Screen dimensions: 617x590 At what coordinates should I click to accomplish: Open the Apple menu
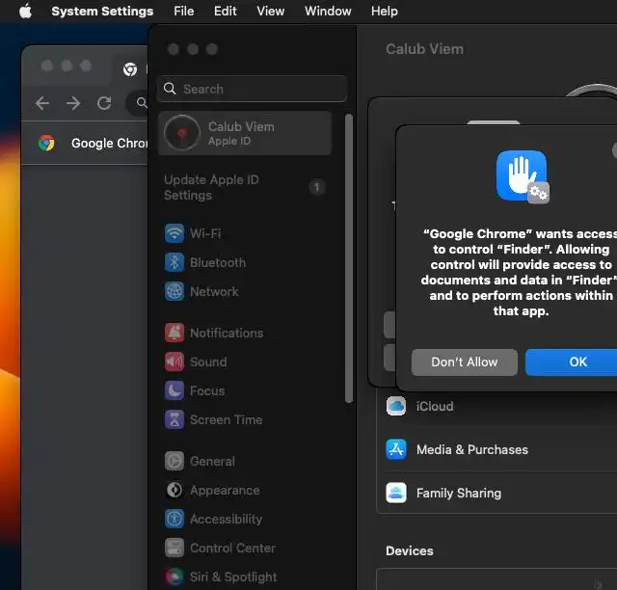click(x=26, y=11)
